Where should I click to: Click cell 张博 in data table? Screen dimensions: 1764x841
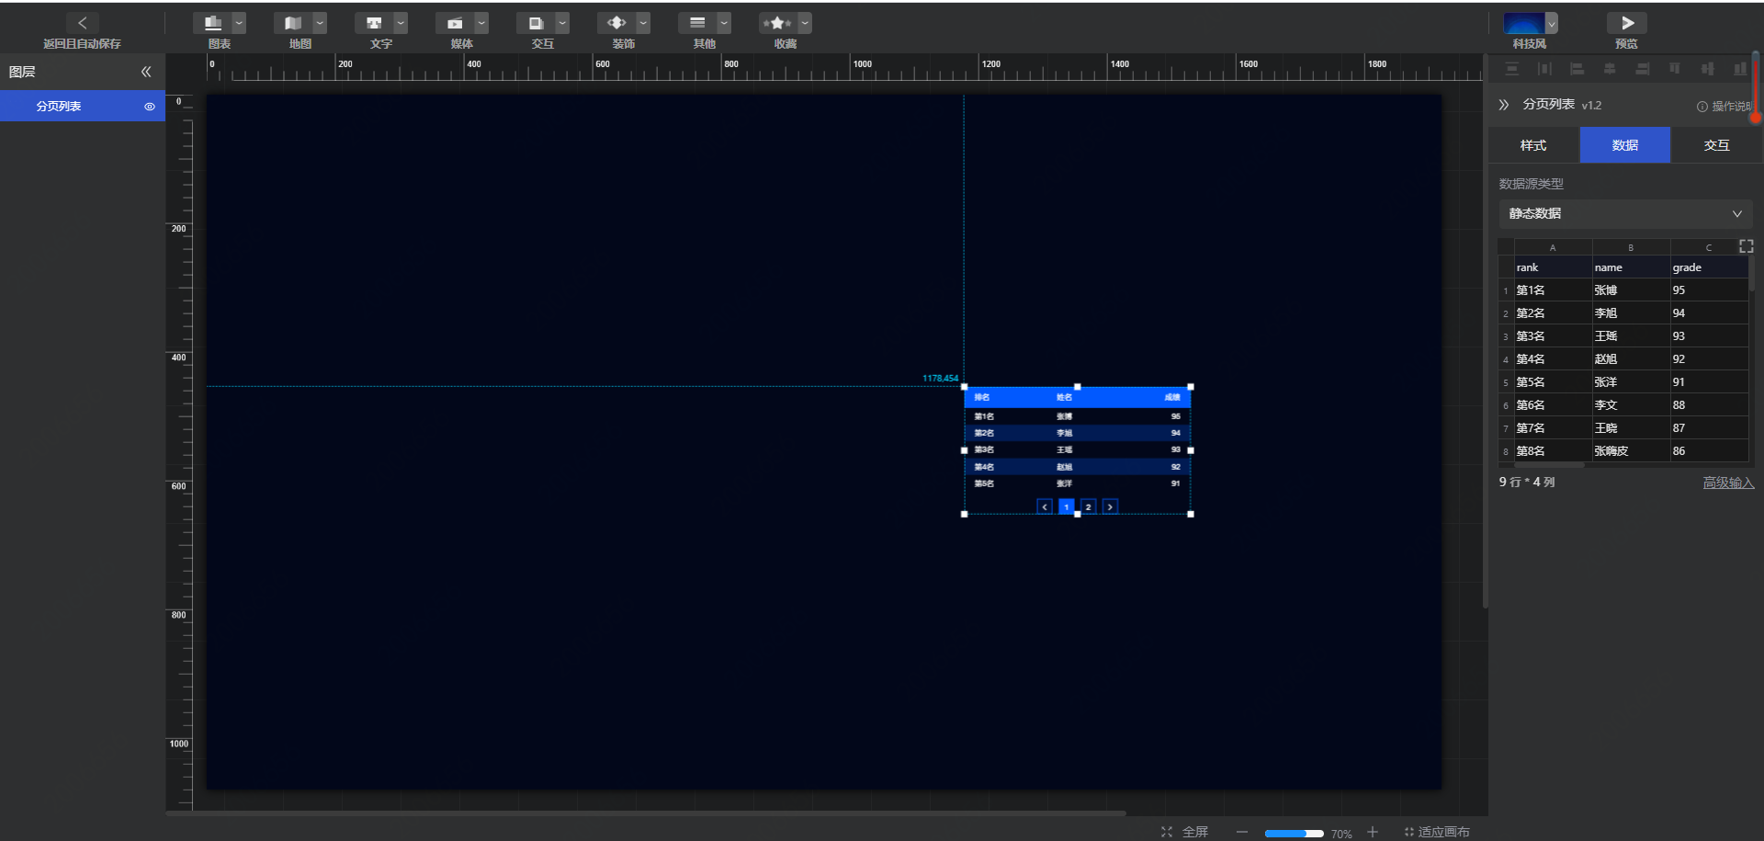(1632, 290)
